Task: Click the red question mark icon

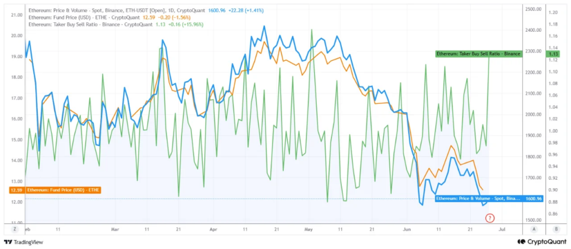Action: (490, 218)
